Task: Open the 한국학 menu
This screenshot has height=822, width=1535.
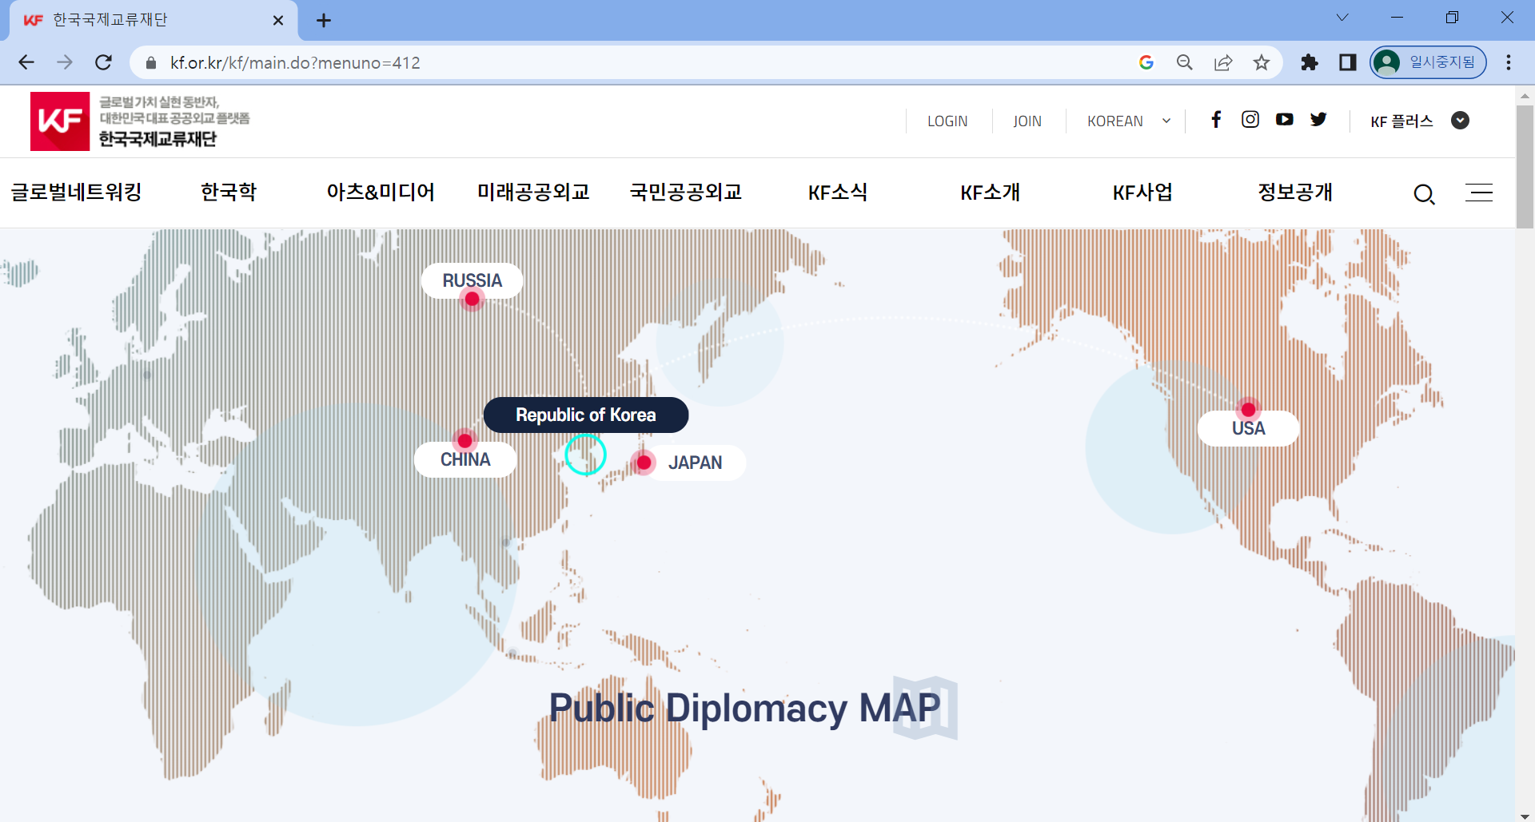Action: tap(229, 193)
